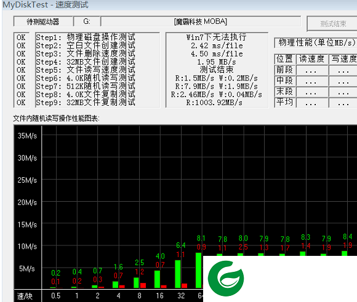Click the 末段 row label
This screenshot has width=357, height=302.
pos(284,91)
